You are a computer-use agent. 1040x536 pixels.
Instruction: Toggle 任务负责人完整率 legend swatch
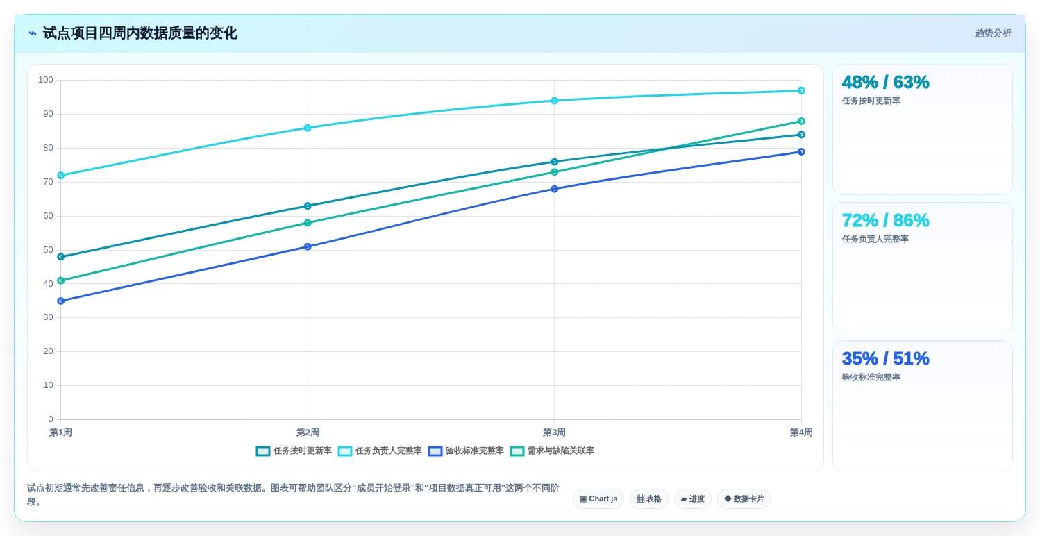click(x=345, y=451)
